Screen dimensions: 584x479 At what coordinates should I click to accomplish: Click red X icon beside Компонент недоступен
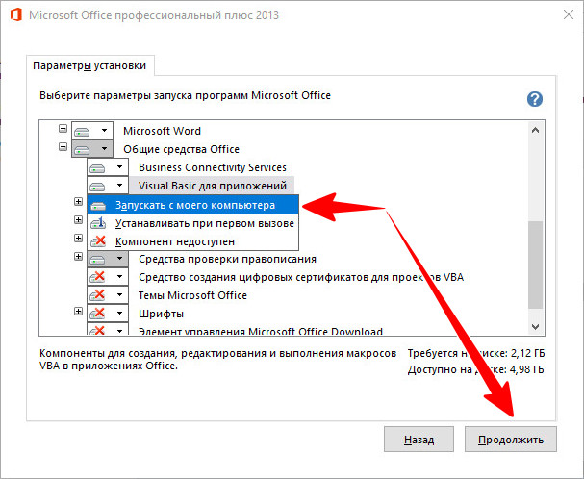coord(98,241)
